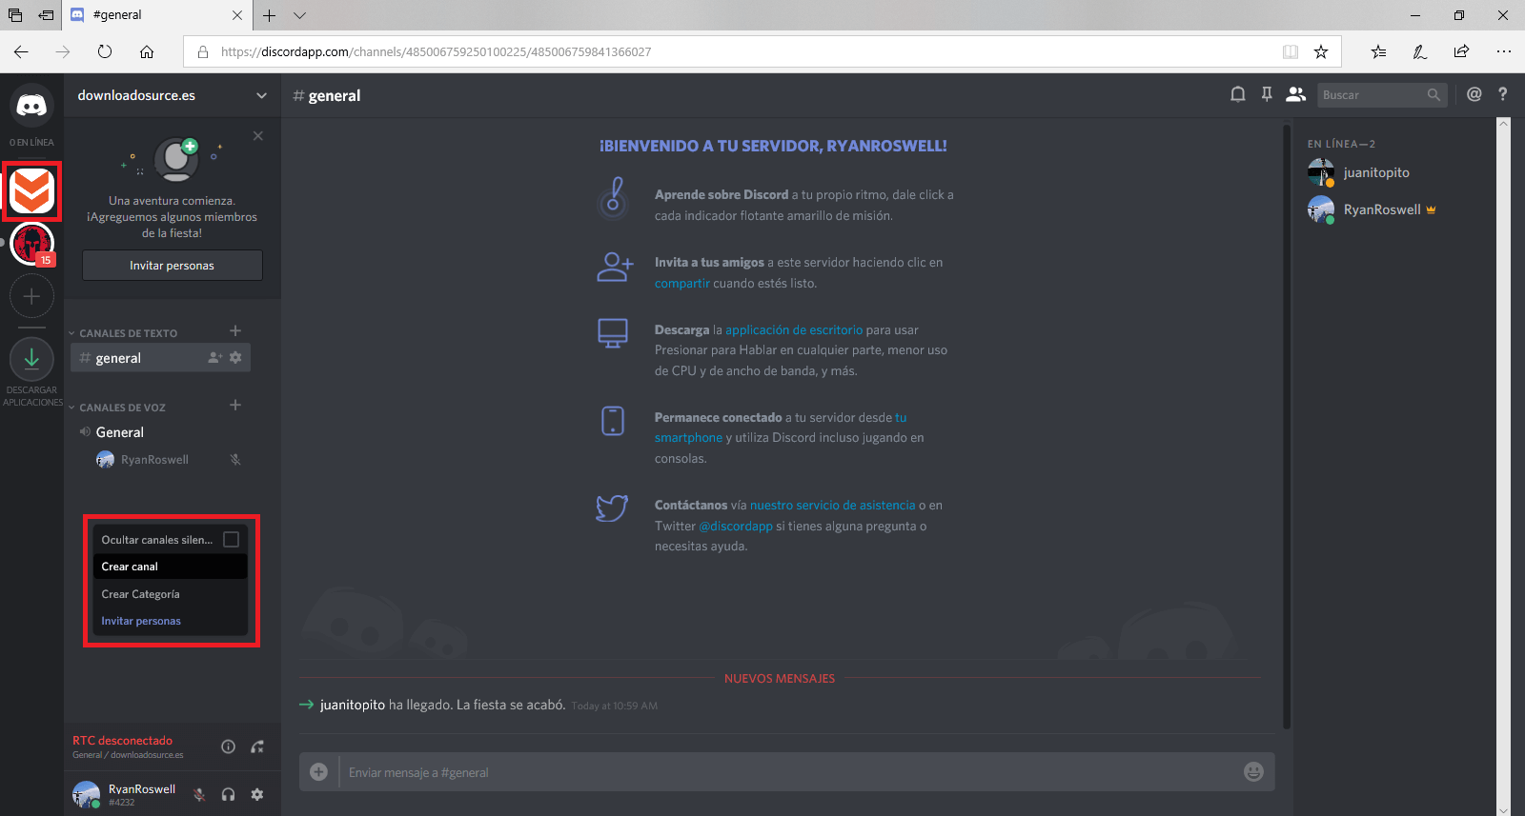Image resolution: width=1525 pixels, height=816 pixels.
Task: Select Invitar personas in context menu
Action: (x=170, y=621)
